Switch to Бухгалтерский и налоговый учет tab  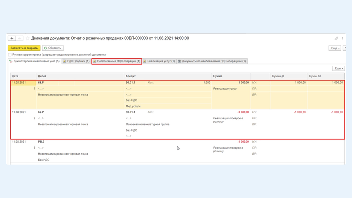[35, 61]
